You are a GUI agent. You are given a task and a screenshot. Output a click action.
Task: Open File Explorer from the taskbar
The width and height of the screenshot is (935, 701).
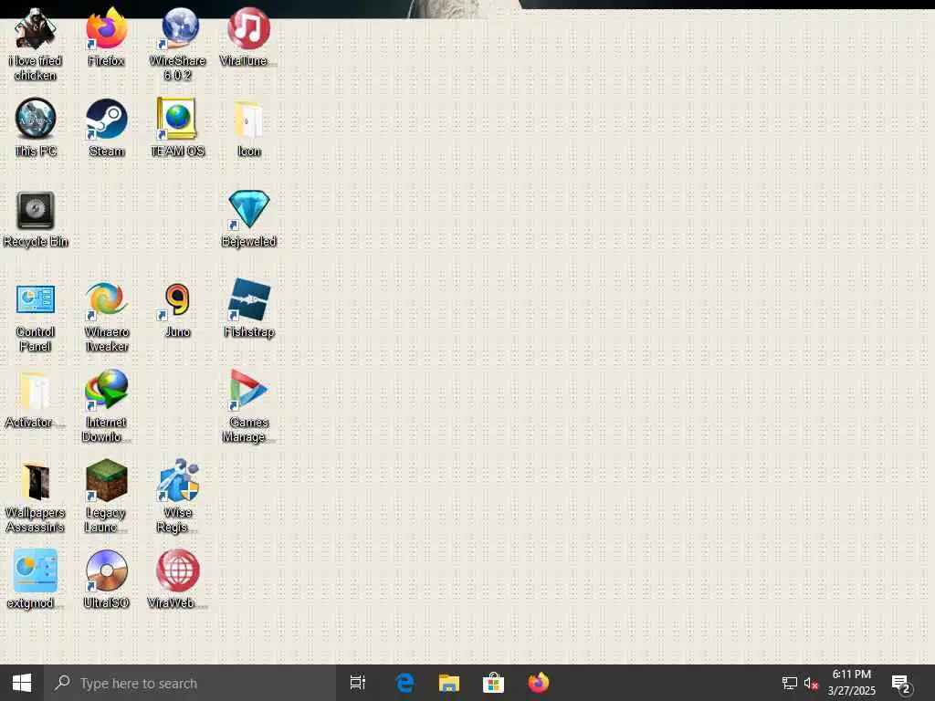click(x=449, y=683)
